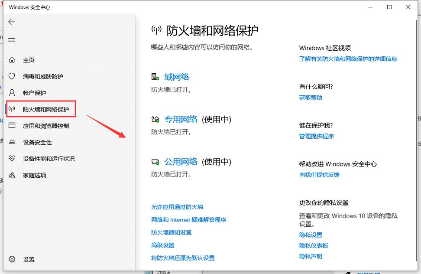The image size is (421, 274).
Task: Open 家庭选项 via the family icon
Action: coord(12,175)
